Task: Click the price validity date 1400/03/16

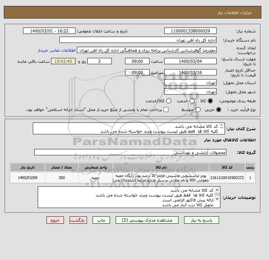Action: 190,72
